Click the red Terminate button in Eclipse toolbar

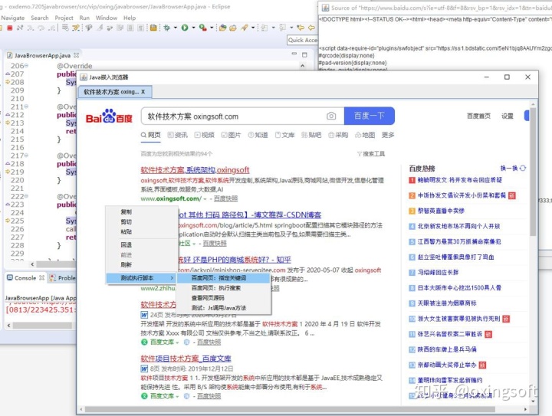tap(10, 28)
